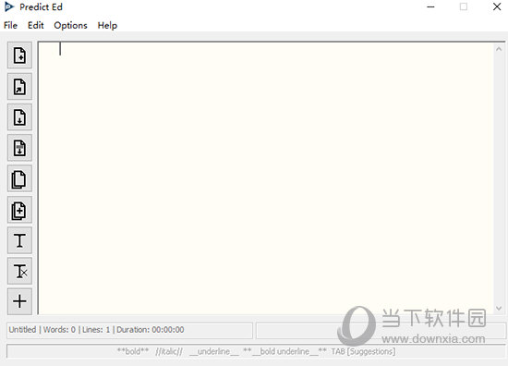This screenshot has height=366, width=508.
Task: Click the plus add button in sidebar
Action: click(x=19, y=301)
